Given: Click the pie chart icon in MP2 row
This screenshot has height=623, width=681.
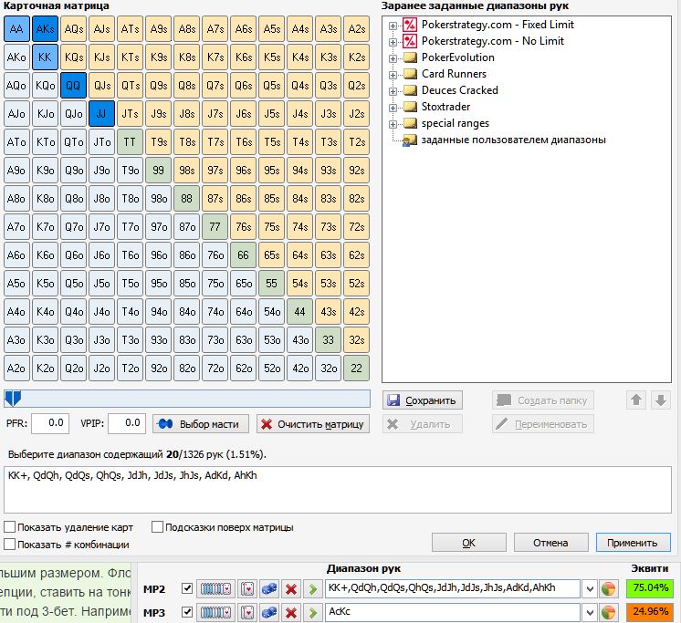Looking at the screenshot, I should tap(609, 588).
